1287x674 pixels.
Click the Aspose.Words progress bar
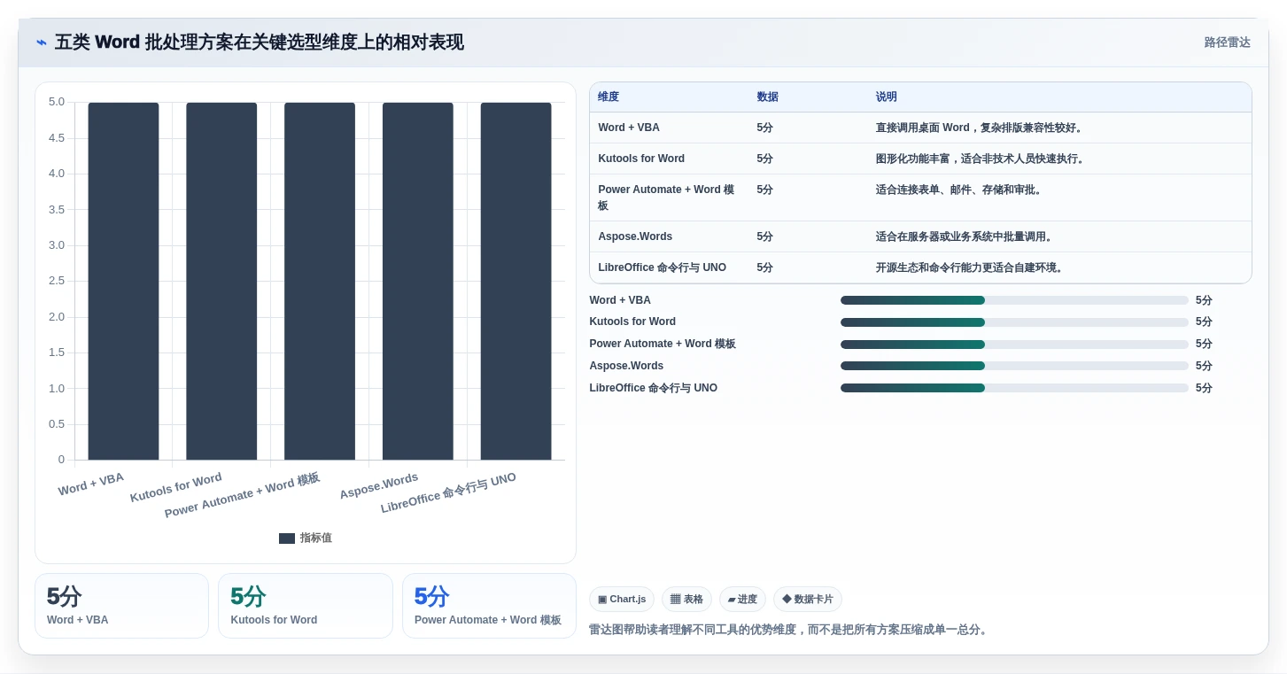tap(1014, 366)
